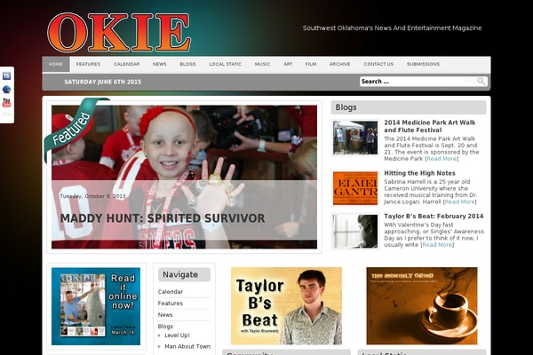Click the Taylor B's Beat February blog thumbnail
533x355 pixels.
355,232
